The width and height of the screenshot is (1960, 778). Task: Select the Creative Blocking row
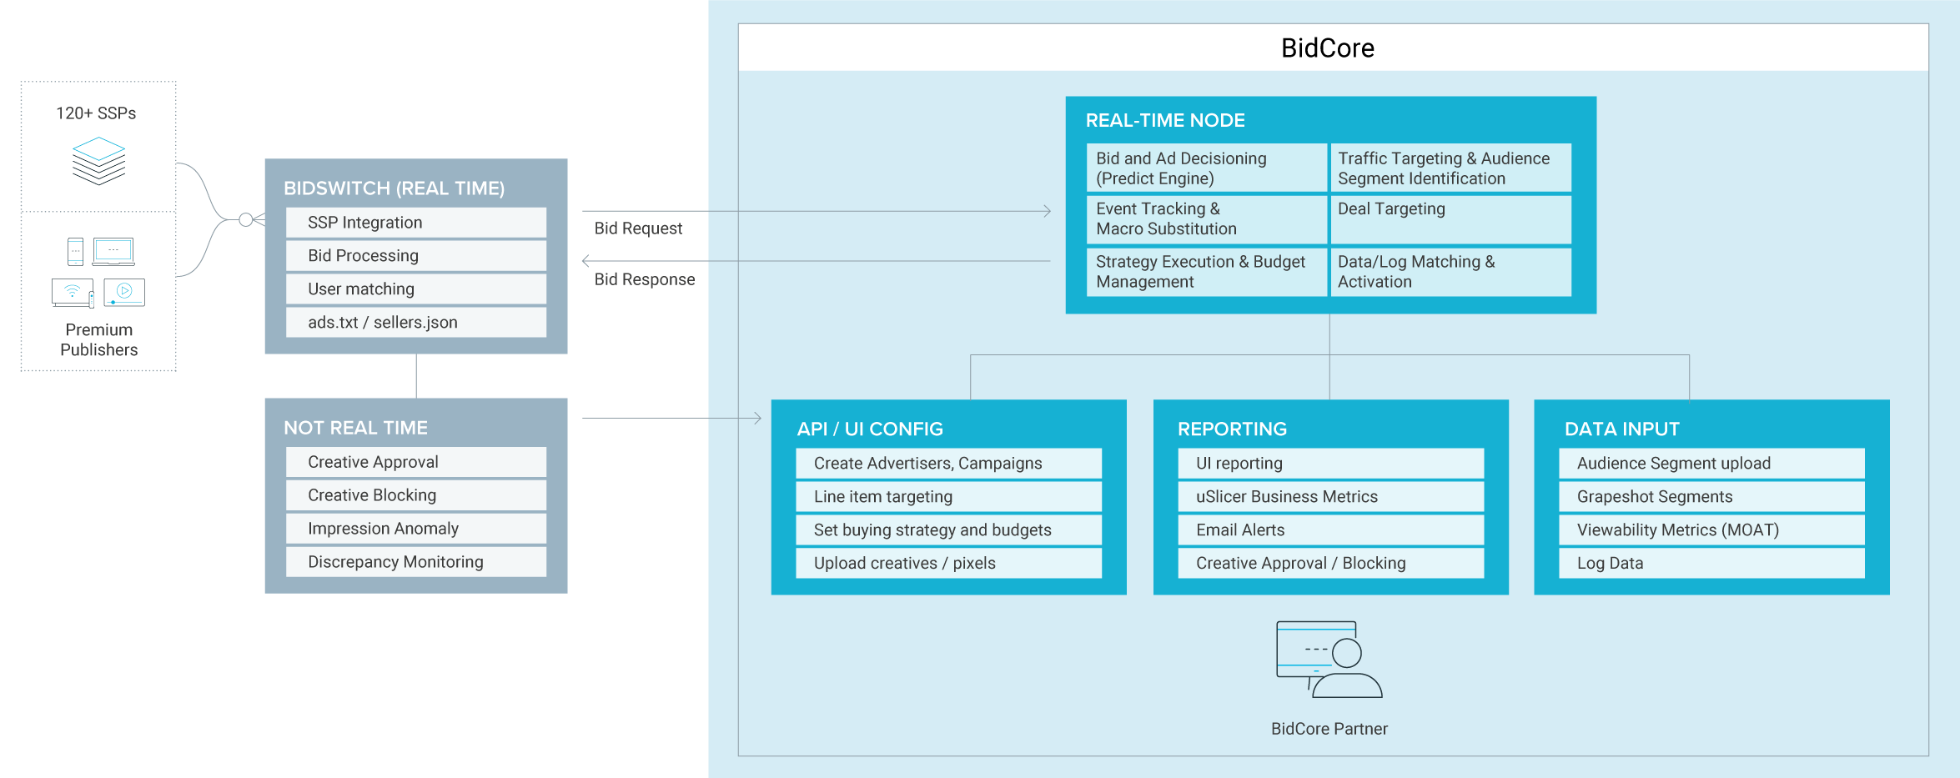click(x=416, y=495)
